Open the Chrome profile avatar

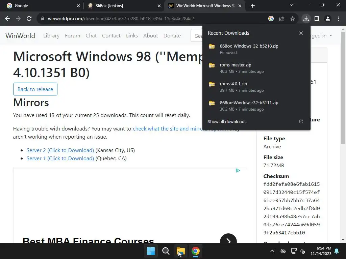[x=328, y=19]
